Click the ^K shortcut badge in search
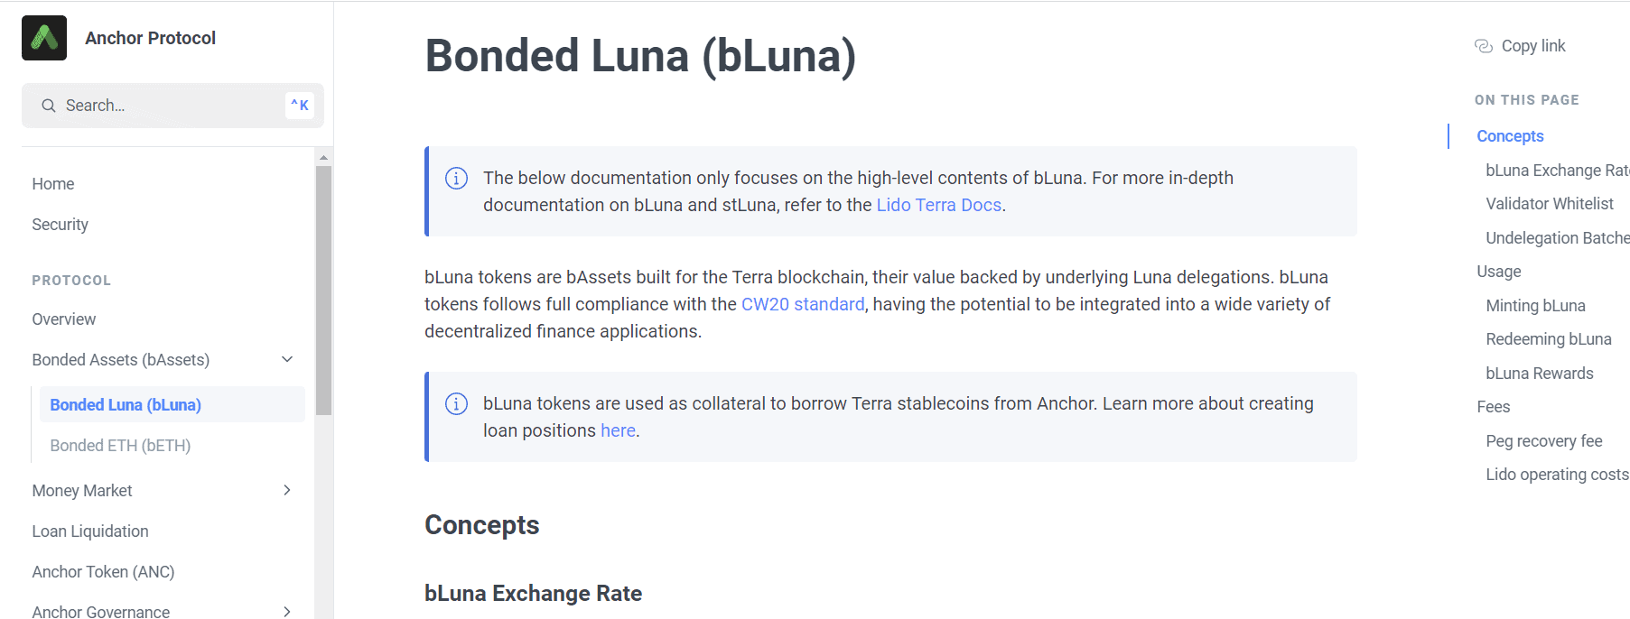Image resolution: width=1630 pixels, height=619 pixels. click(x=299, y=105)
